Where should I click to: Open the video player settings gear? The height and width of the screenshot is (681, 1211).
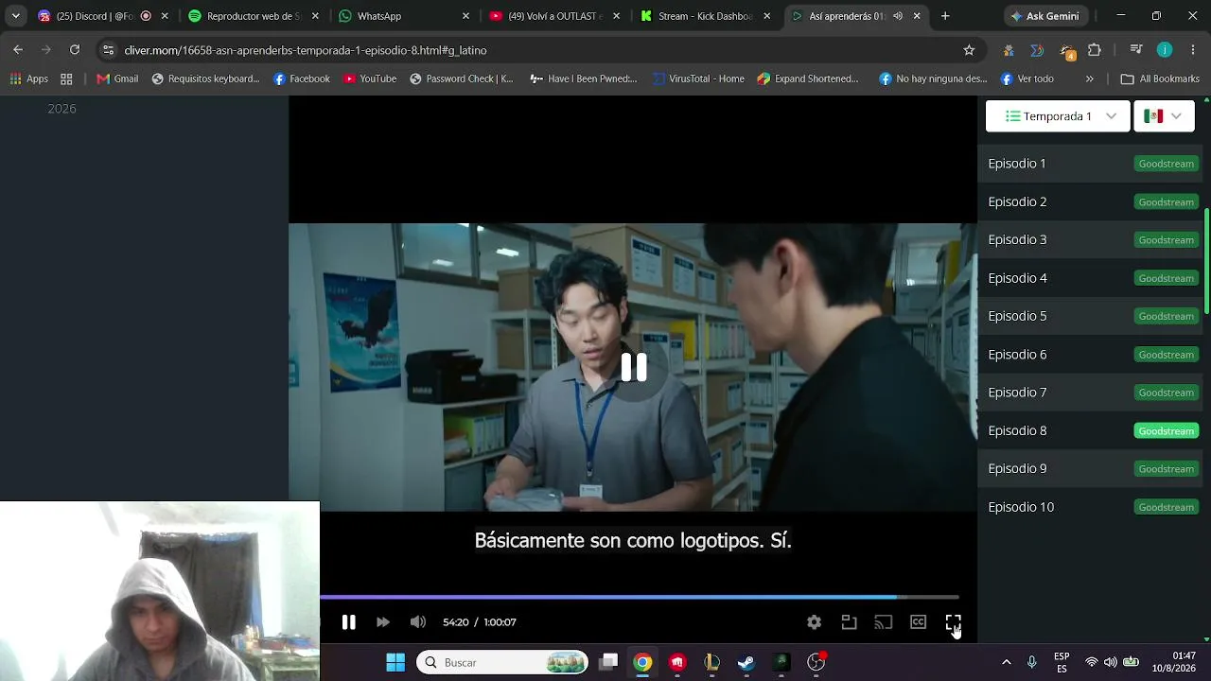(x=814, y=622)
